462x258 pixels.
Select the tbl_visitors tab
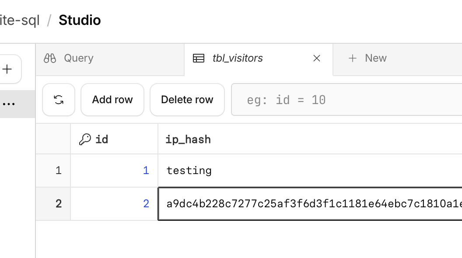pos(238,58)
